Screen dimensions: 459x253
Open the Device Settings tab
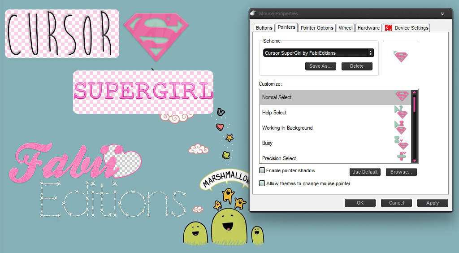point(406,28)
